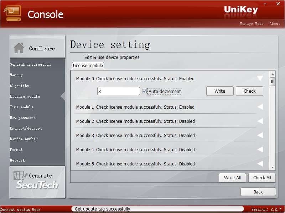285x213 pixels.
Task: Click Check for Module 0
Action: [x=249, y=91]
